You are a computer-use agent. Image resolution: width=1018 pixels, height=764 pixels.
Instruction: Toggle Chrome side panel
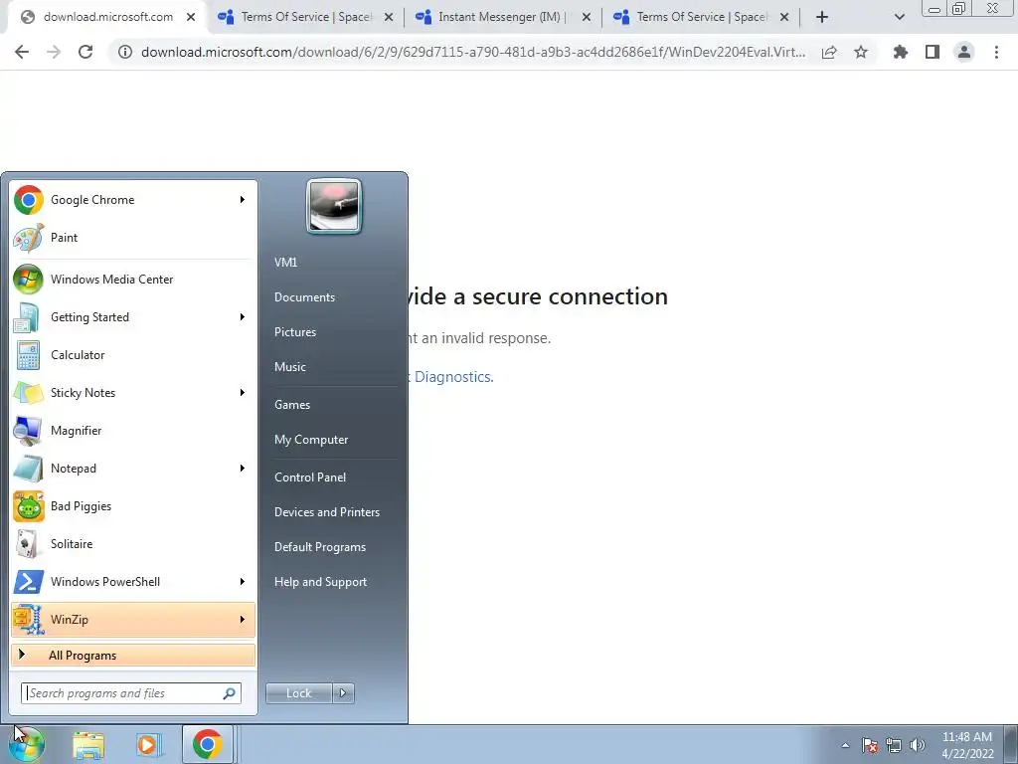[933, 52]
